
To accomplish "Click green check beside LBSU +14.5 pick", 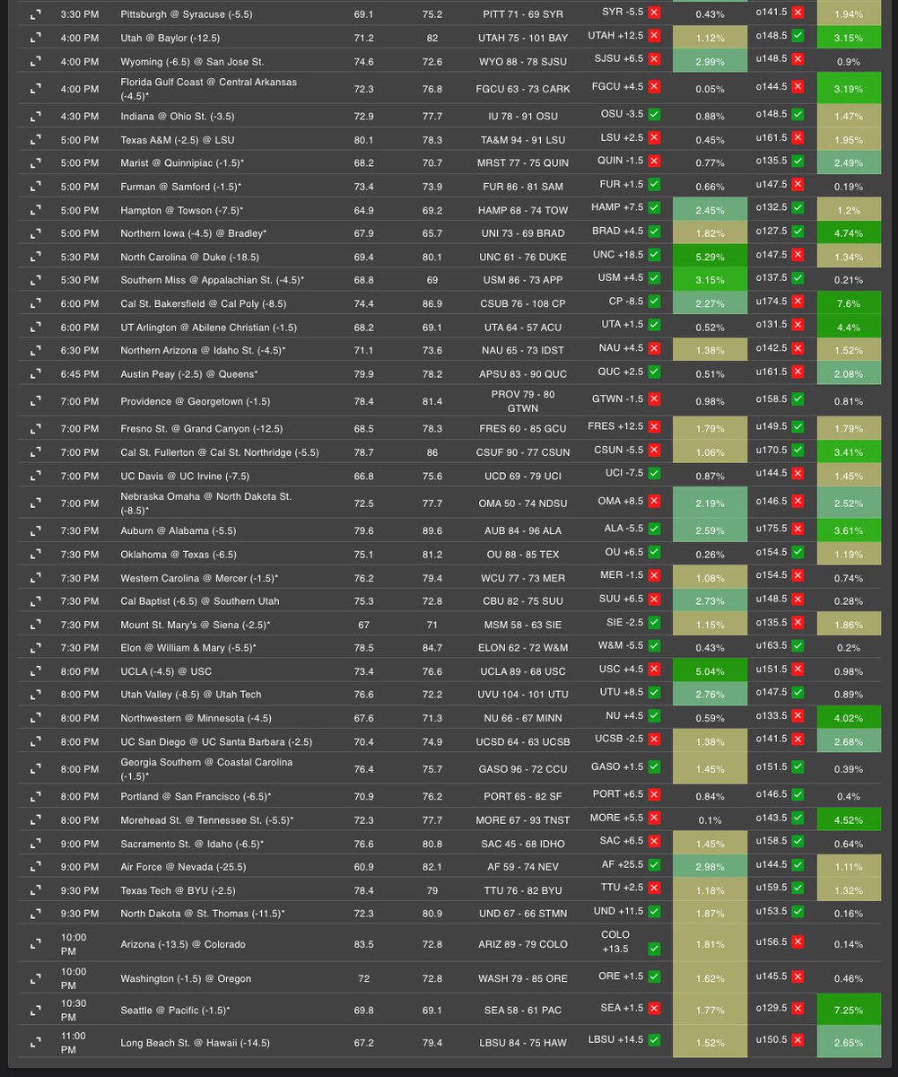I will coord(654,1040).
